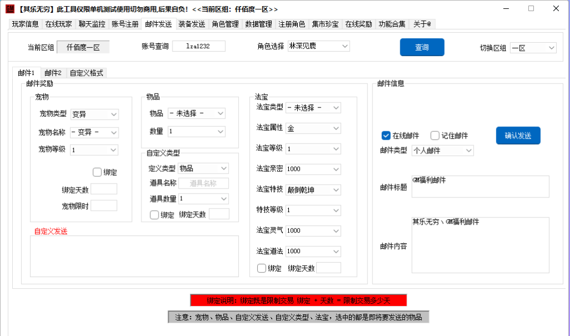Image resolution: width=570 pixels, height=336 pixels.
Task: Toggle the 在线邮件 checkbox
Action: 386,136
